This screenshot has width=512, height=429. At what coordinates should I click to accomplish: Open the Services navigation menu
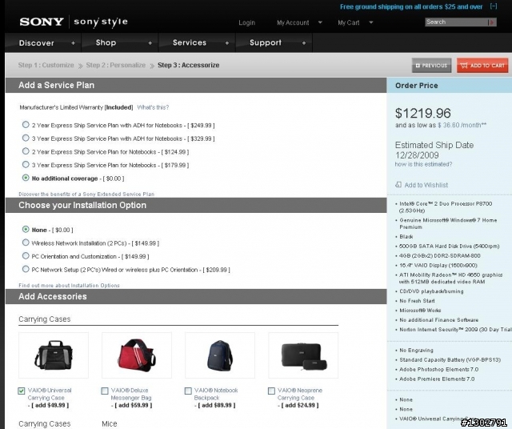[190, 42]
